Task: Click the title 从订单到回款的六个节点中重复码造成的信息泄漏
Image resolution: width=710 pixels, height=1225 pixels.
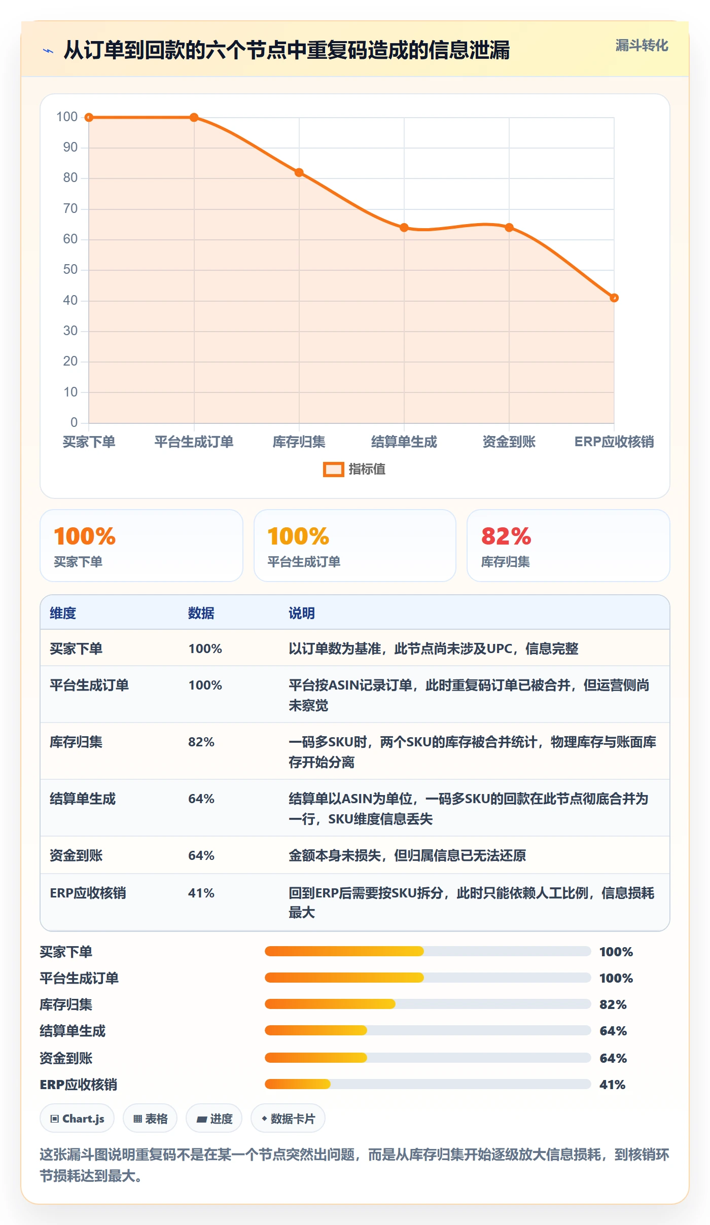Action: click(x=287, y=50)
